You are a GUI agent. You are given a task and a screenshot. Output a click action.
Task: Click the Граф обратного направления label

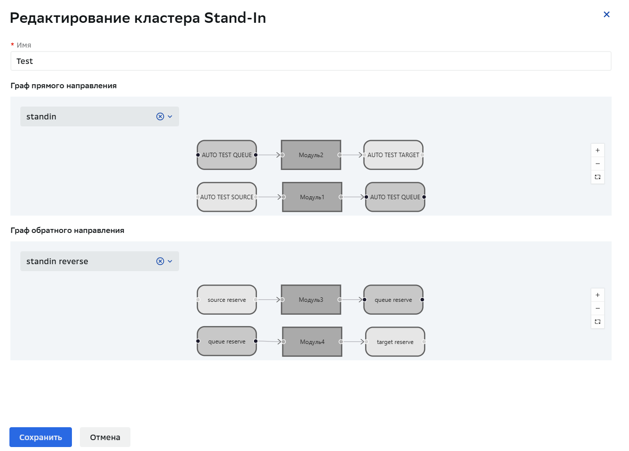67,230
